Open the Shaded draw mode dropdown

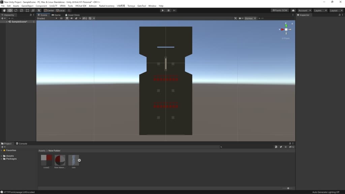coord(47,19)
